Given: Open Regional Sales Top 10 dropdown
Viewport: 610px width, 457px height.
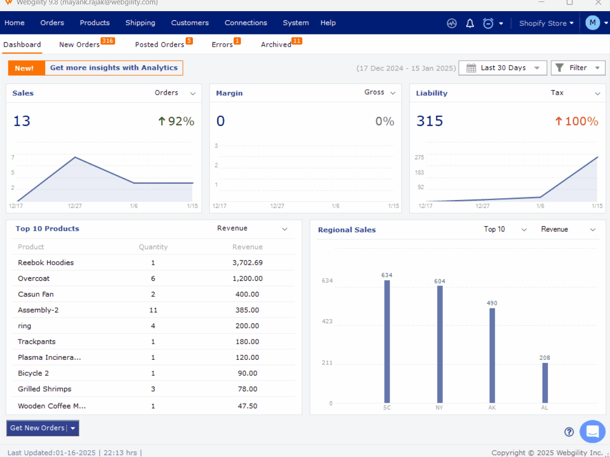Looking at the screenshot, I should 523,230.
